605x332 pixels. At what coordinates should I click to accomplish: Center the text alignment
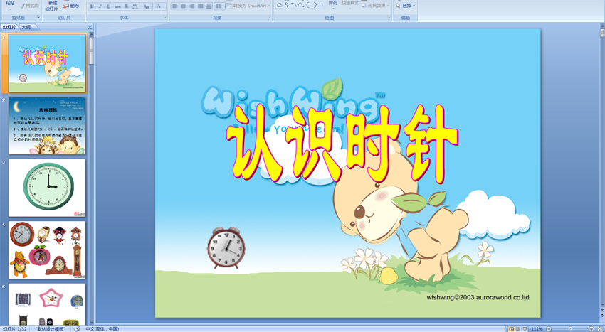(x=183, y=6)
